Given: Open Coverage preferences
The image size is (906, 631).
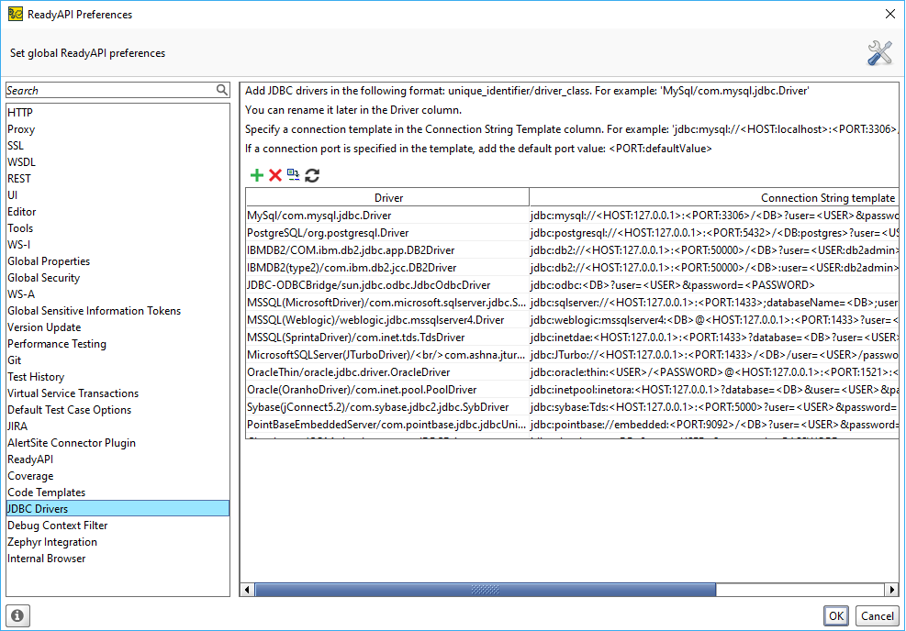Looking at the screenshot, I should (117, 476).
